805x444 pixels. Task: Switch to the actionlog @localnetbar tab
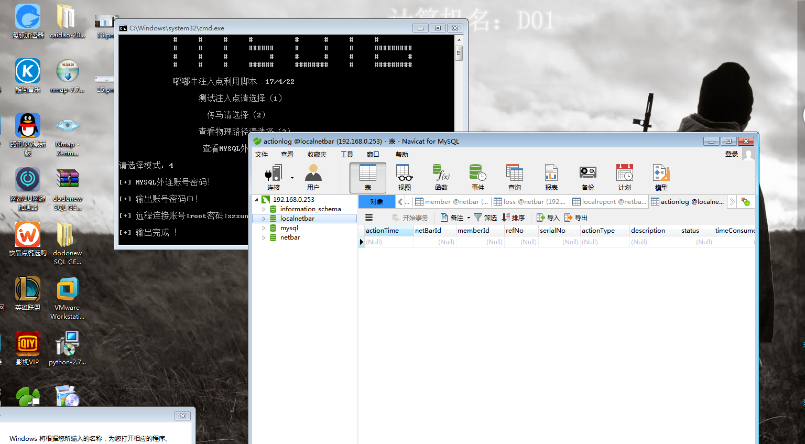click(x=688, y=202)
